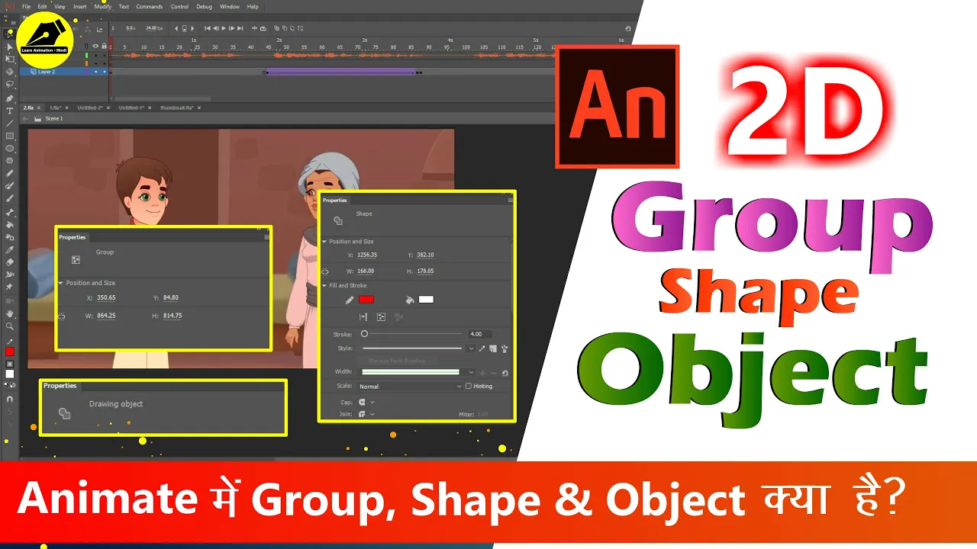Toggle lock dot of Layer 2
Image resolution: width=977 pixels, height=549 pixels.
(x=105, y=72)
